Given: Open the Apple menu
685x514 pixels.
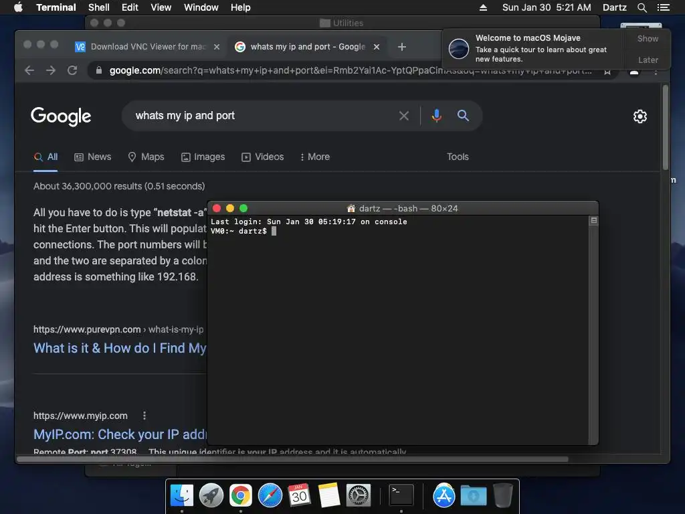Looking at the screenshot, I should coord(18,7).
